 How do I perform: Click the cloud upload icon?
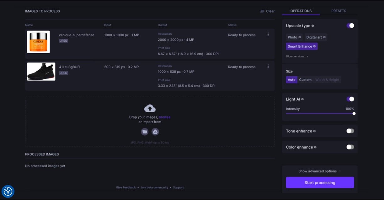150,108
